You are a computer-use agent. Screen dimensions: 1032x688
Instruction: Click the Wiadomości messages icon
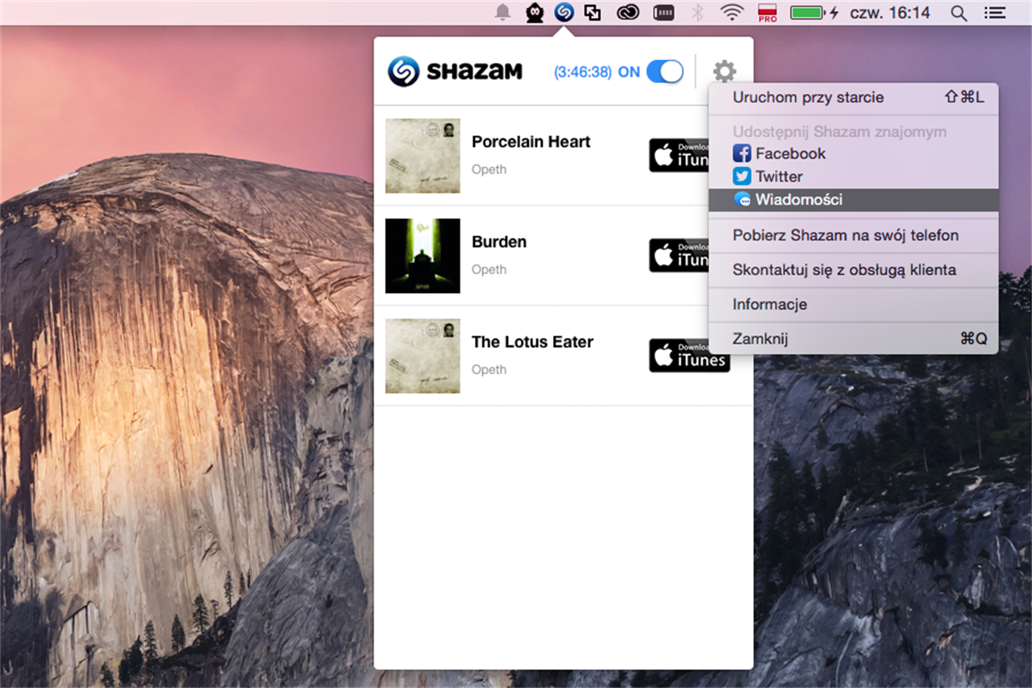click(741, 199)
